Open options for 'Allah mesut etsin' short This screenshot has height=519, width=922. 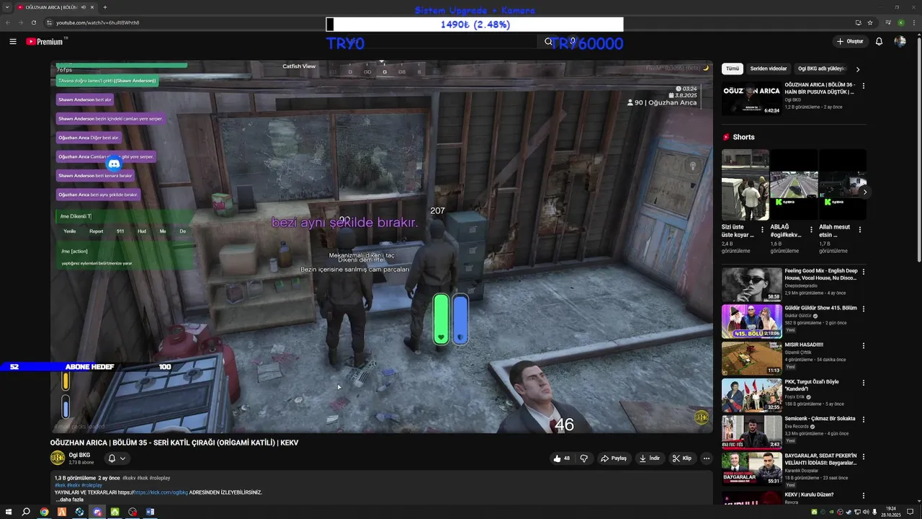[859, 230]
